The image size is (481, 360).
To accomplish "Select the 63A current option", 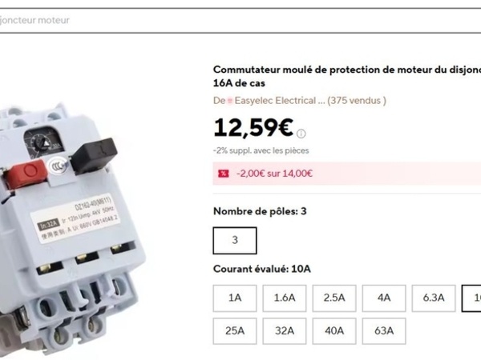I will [x=384, y=330].
